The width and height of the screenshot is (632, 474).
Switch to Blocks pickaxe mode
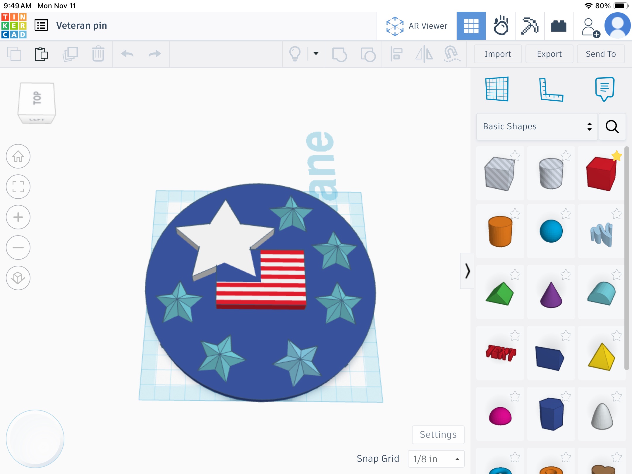point(530,26)
